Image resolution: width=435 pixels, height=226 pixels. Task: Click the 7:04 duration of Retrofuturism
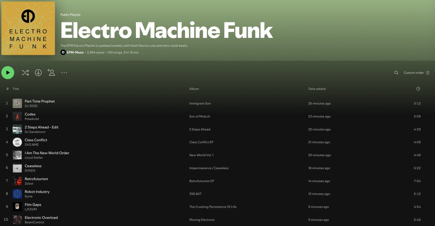click(x=417, y=181)
